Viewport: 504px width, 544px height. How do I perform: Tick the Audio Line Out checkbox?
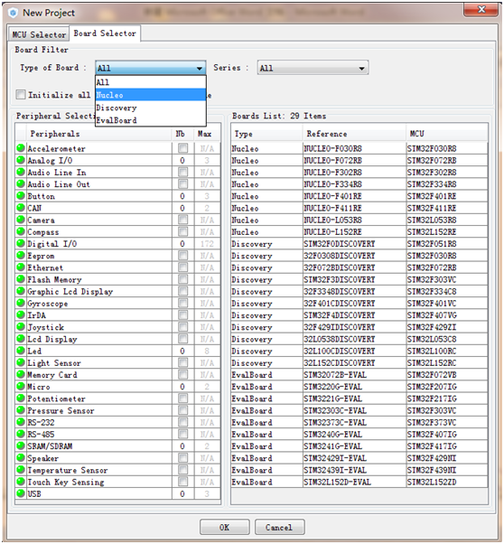(x=182, y=183)
